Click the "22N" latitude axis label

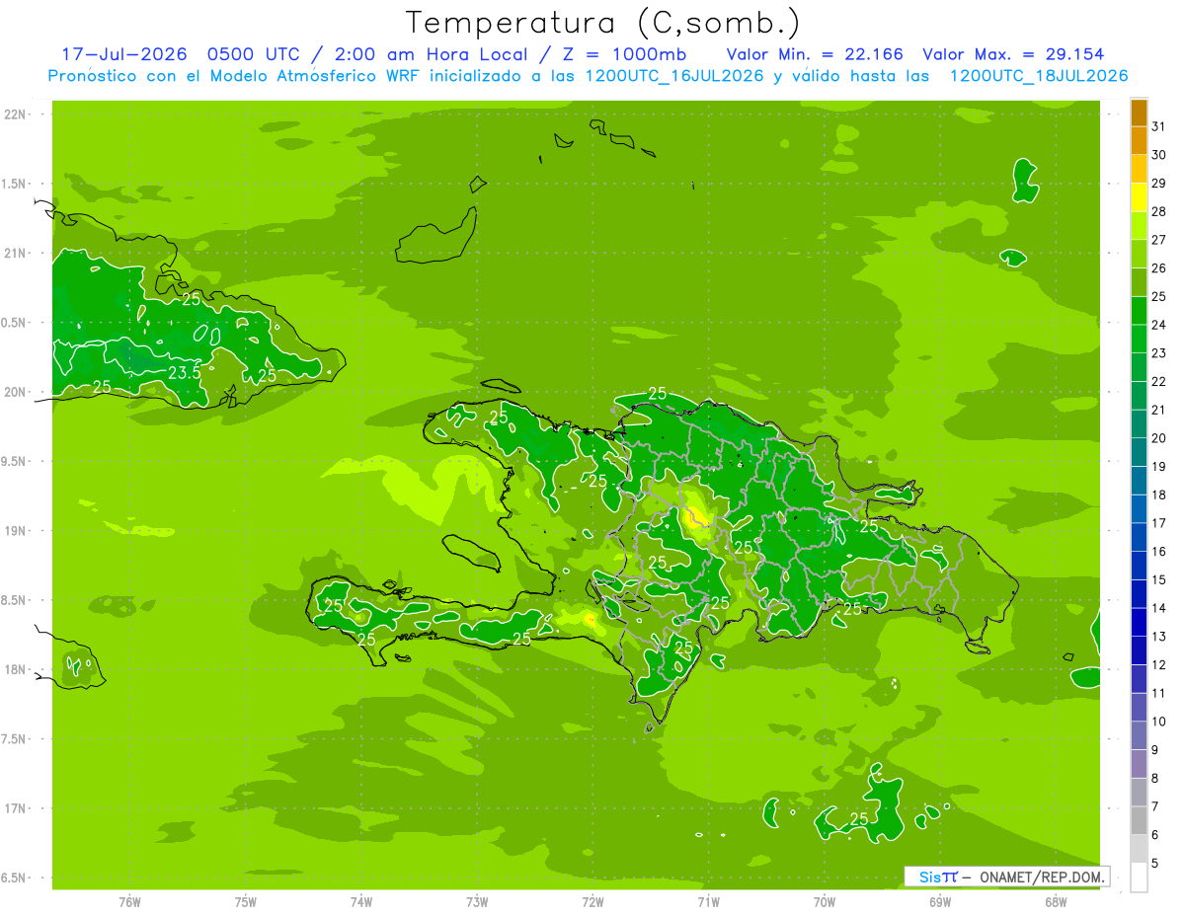tap(16, 114)
